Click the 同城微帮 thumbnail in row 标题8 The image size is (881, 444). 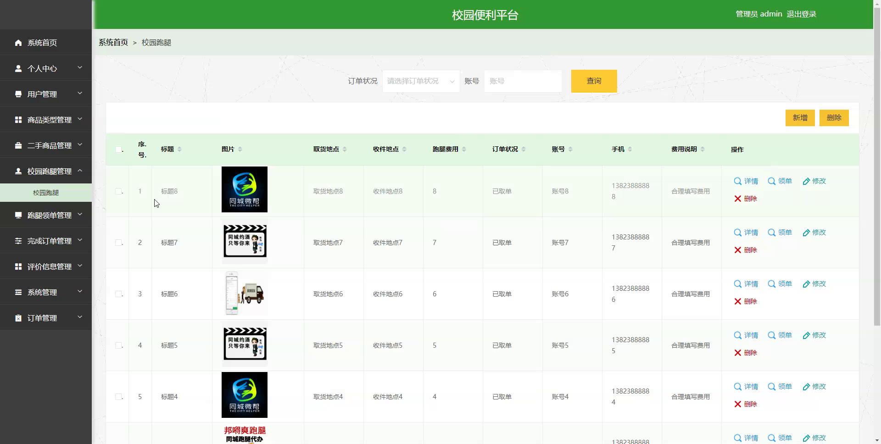245,189
